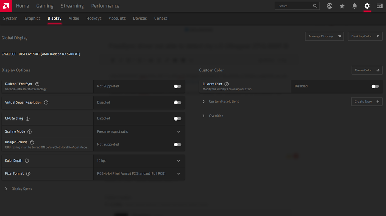Expand Custom Resolutions section
Screen dimensions: 386x216
point(221,102)
